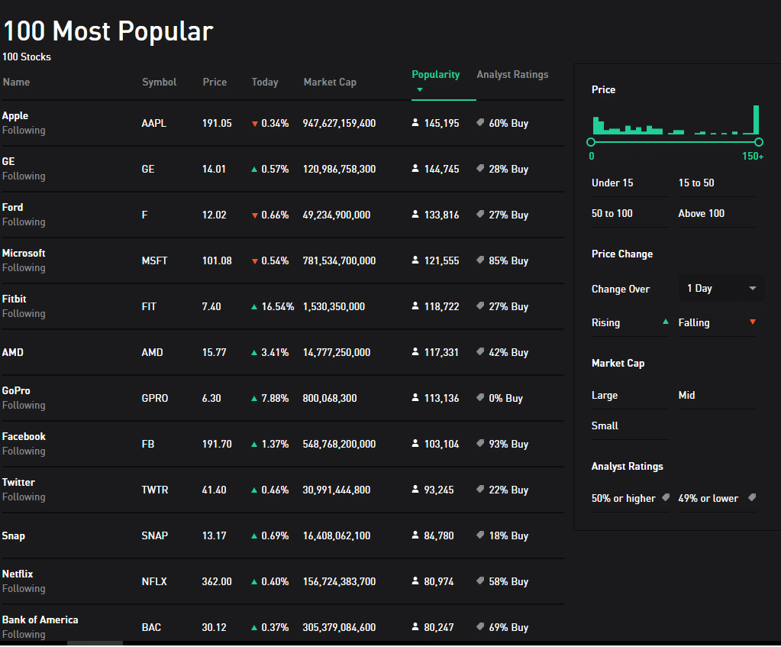Image resolution: width=781 pixels, height=647 pixels.
Task: Click the tag icon beside 22% Buy
Action: (x=480, y=489)
